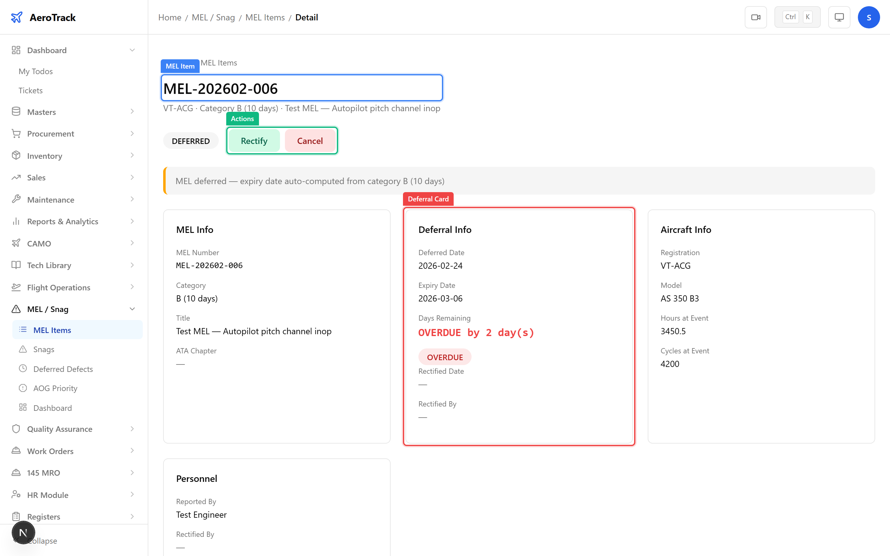Open the video recording icon in top bar
The width and height of the screenshot is (890, 556).
click(756, 17)
